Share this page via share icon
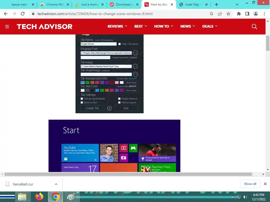270x202 pixels. pyautogui.click(x=220, y=14)
